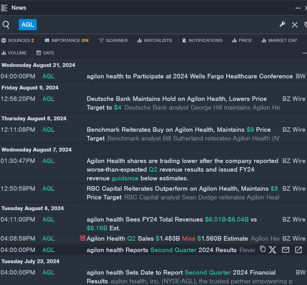
Task: Select the Scanner filter option
Action: [x=113, y=41]
